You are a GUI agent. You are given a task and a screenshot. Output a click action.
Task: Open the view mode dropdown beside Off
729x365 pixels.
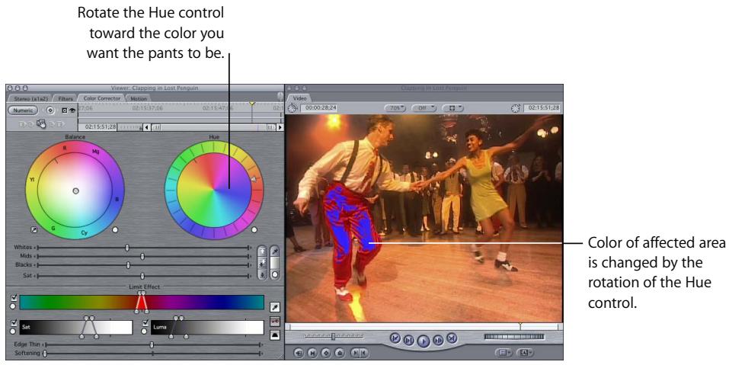452,108
